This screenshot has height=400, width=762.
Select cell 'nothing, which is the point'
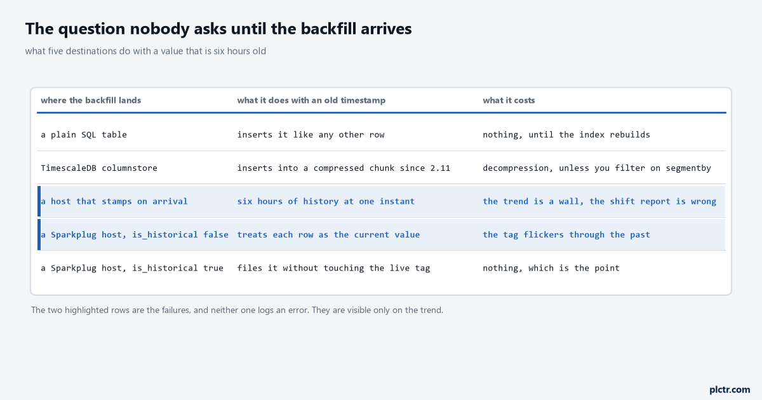551,268
